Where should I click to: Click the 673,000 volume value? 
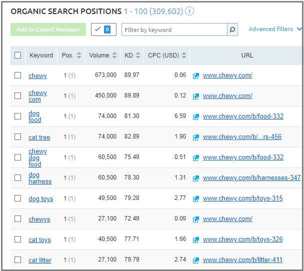point(105,75)
